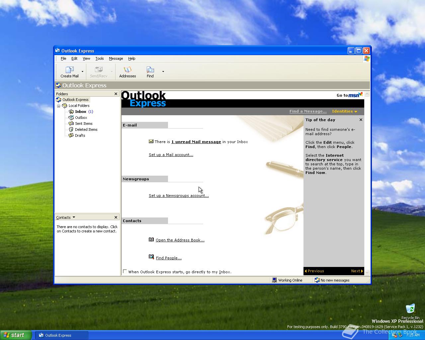This screenshot has height=340, width=425.
Task: Open the Find dropdown arrow
Action: coord(163,71)
